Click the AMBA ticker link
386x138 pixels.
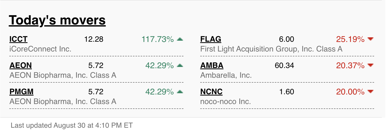(212, 65)
